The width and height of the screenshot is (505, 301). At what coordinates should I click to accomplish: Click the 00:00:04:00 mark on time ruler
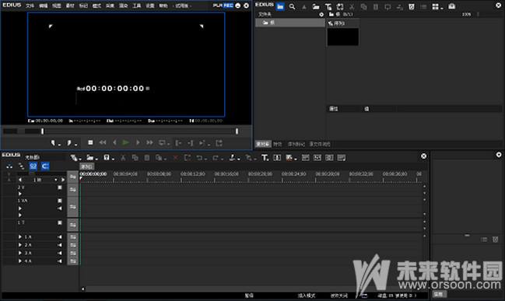(x=125, y=174)
